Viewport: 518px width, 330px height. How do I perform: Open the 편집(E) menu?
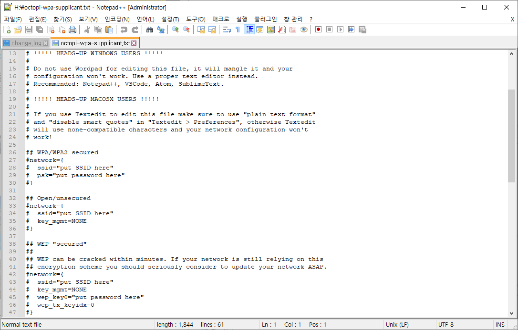pyautogui.click(x=38, y=19)
